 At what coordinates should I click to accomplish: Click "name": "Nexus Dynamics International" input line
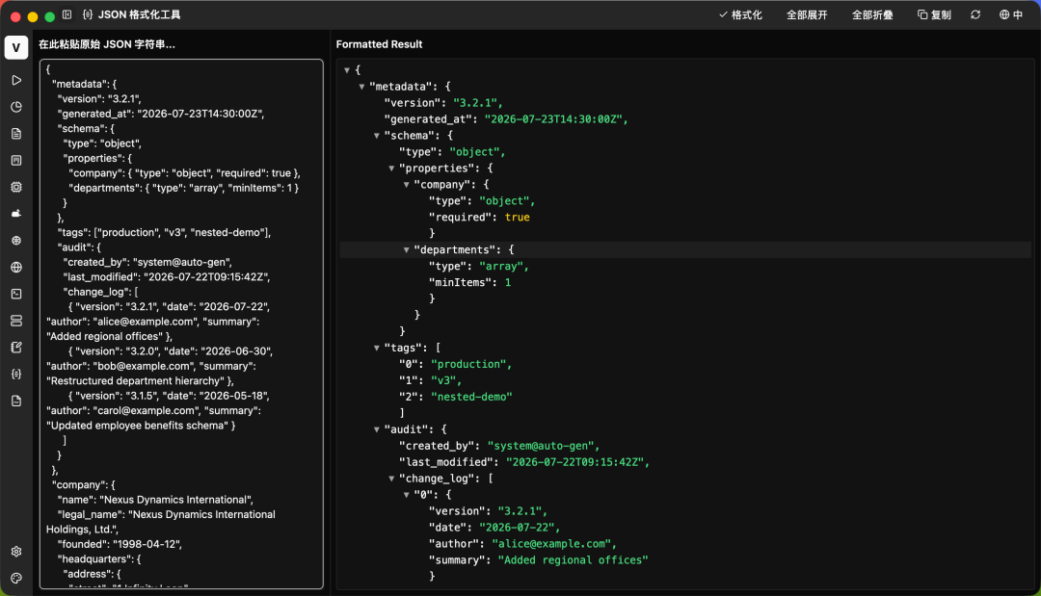[155, 500]
